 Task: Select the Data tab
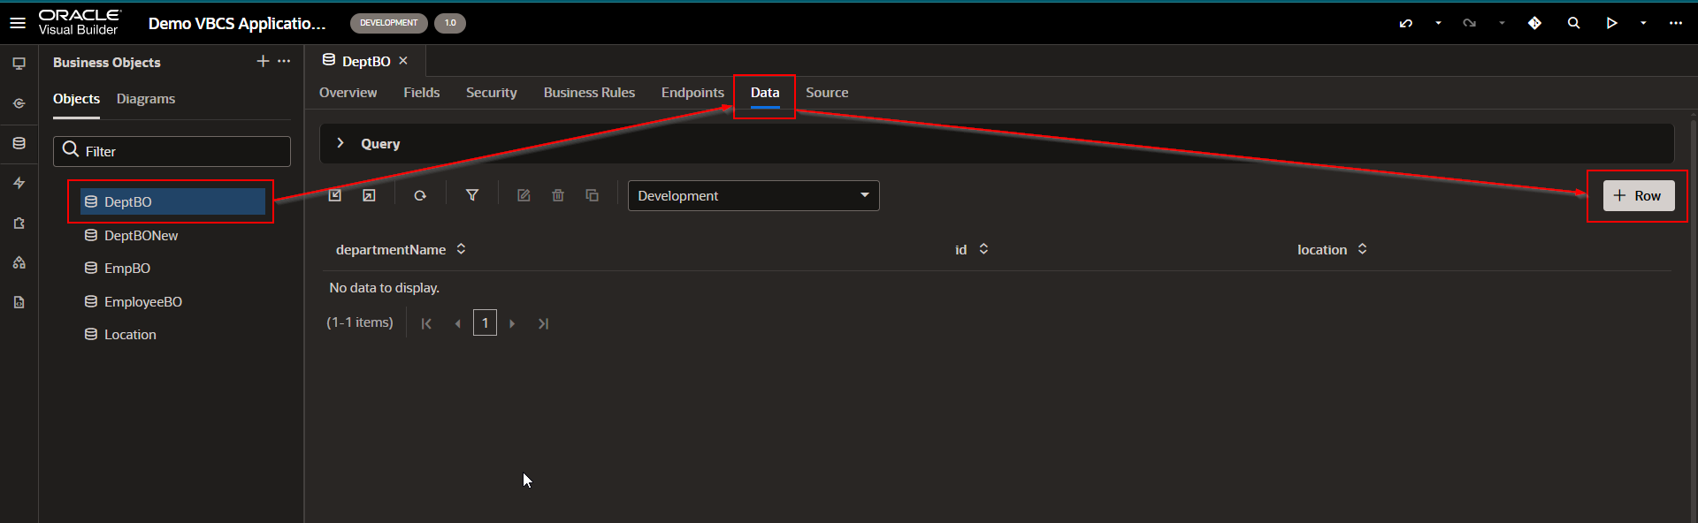click(765, 93)
